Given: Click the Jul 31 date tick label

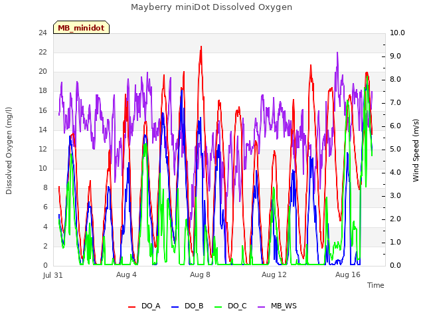Looking at the screenshot, I should click(x=53, y=275).
